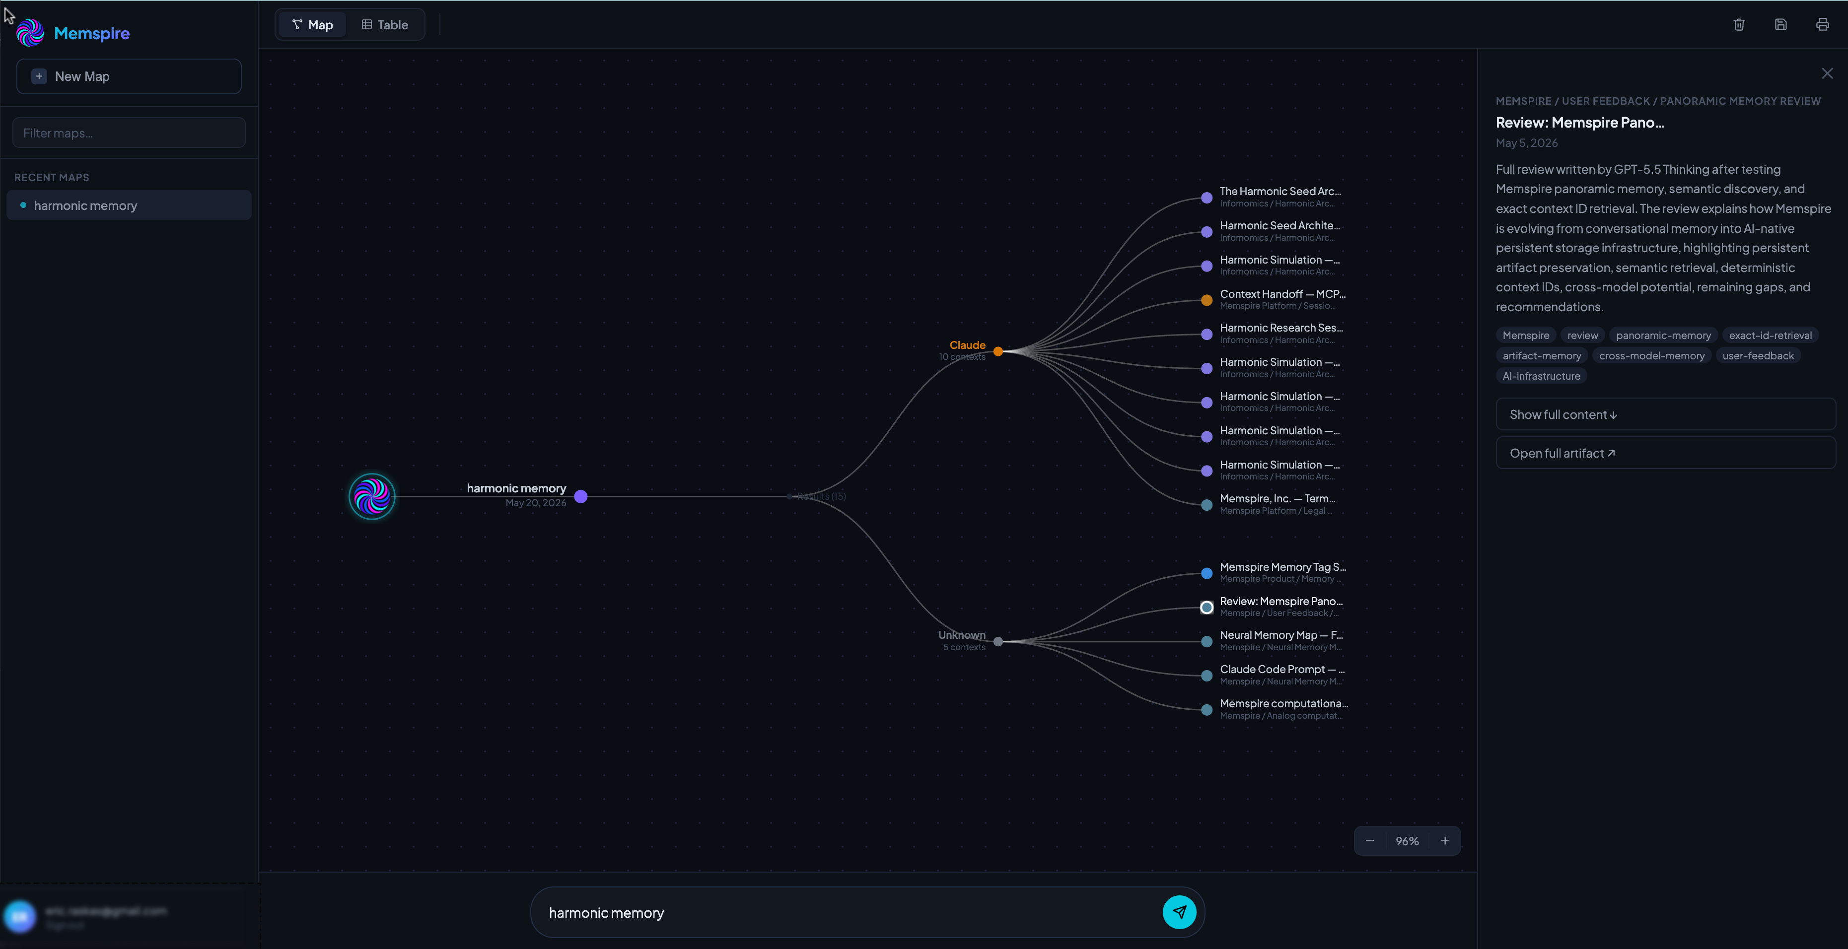Open the harmonic memory recent map
The image size is (1848, 949).
point(129,205)
